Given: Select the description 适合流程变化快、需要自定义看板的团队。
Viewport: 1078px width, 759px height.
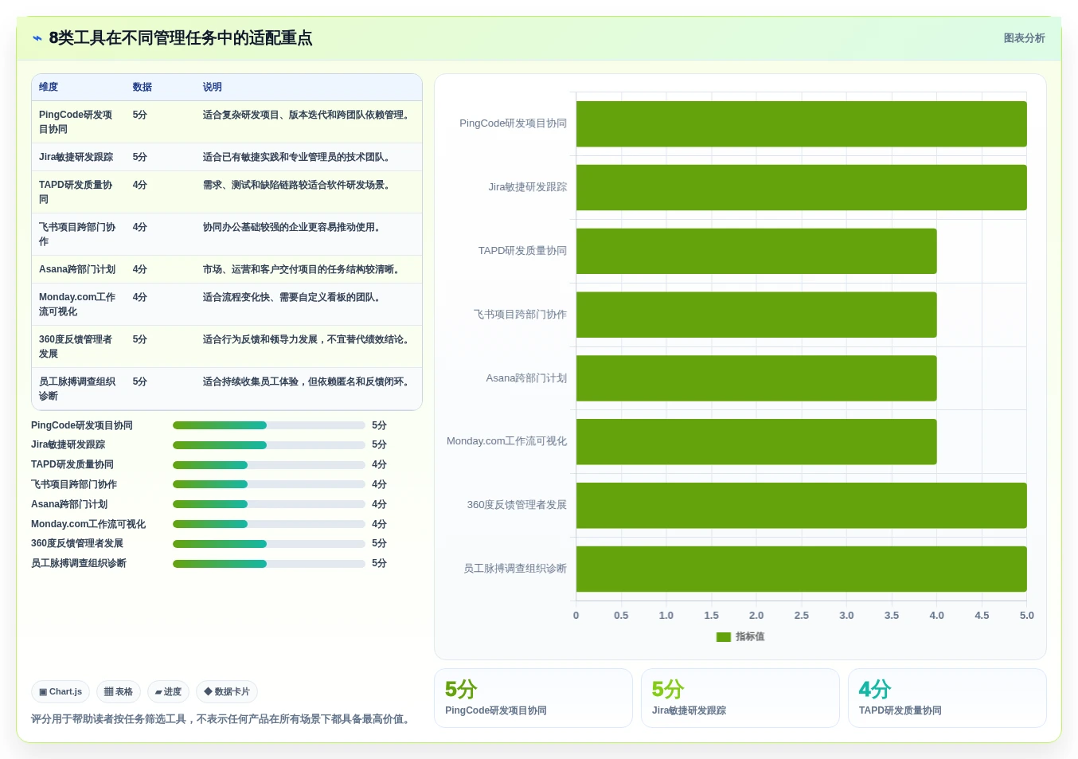Looking at the screenshot, I should (x=294, y=297).
